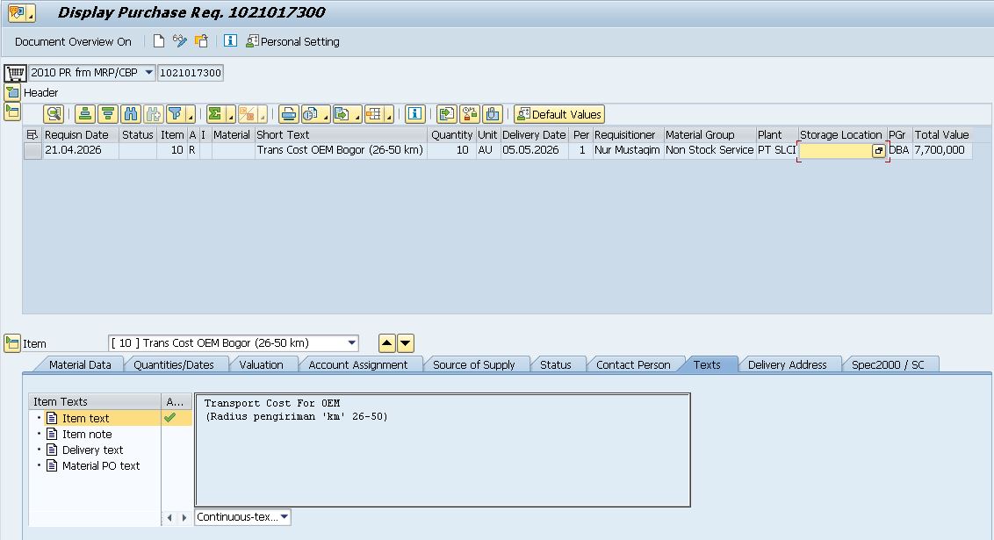Click the Default Values button

pyautogui.click(x=559, y=114)
